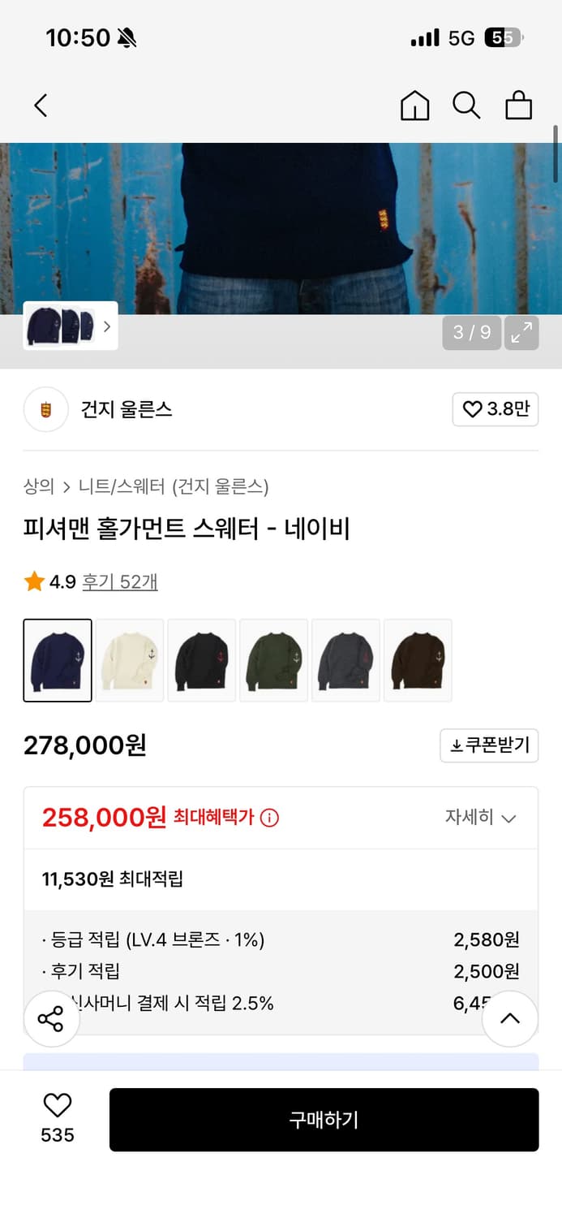Tap the 쿠폰받기 coupon button
562x1218 pixels.
(x=488, y=745)
